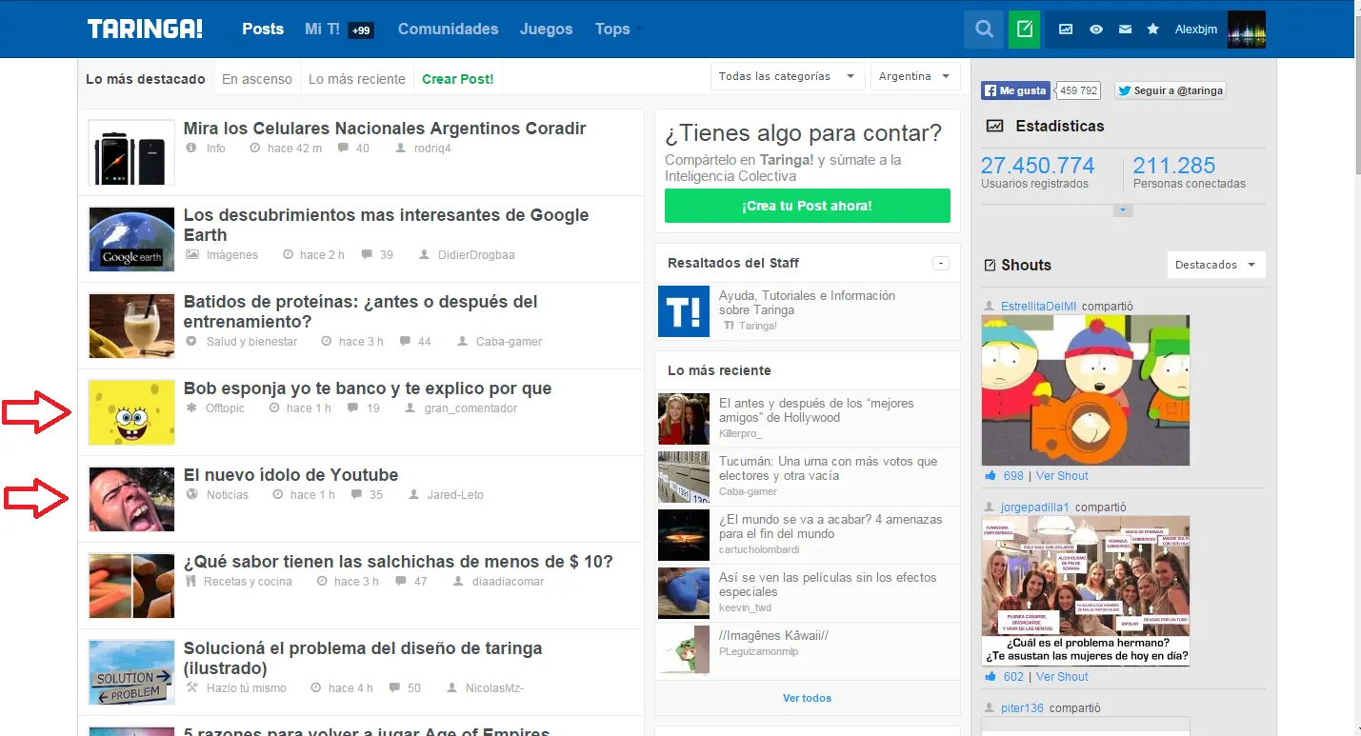The image size is (1361, 736).
Task: Open the Google Earth post thumbnail
Action: point(131,239)
